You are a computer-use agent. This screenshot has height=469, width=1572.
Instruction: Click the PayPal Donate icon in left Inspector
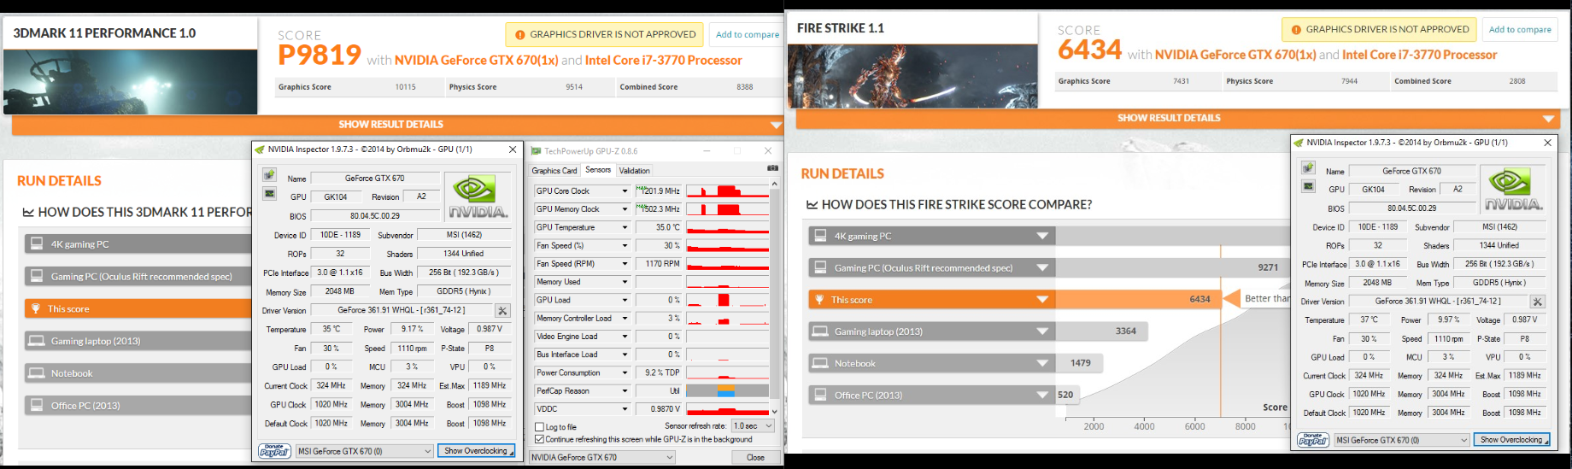coord(274,451)
